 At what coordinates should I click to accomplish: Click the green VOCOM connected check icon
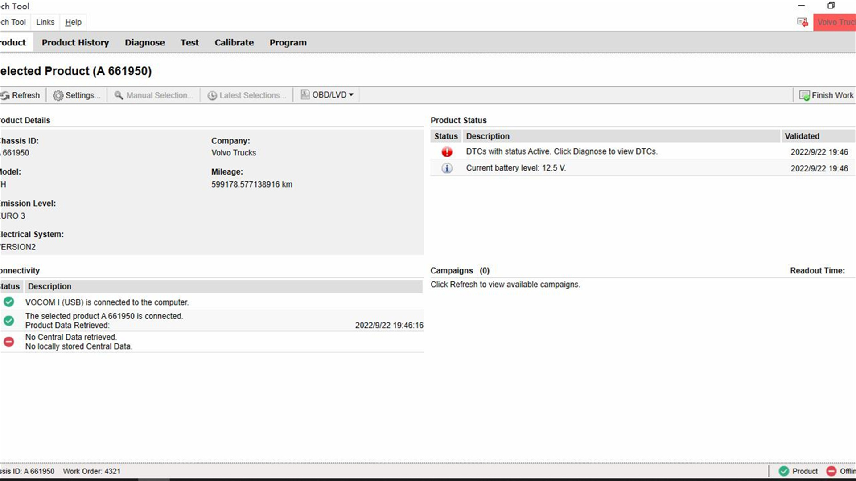pos(9,302)
